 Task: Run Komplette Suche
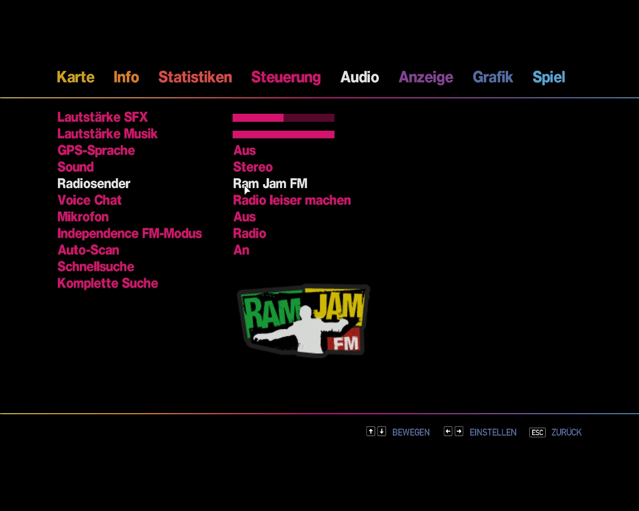point(108,283)
